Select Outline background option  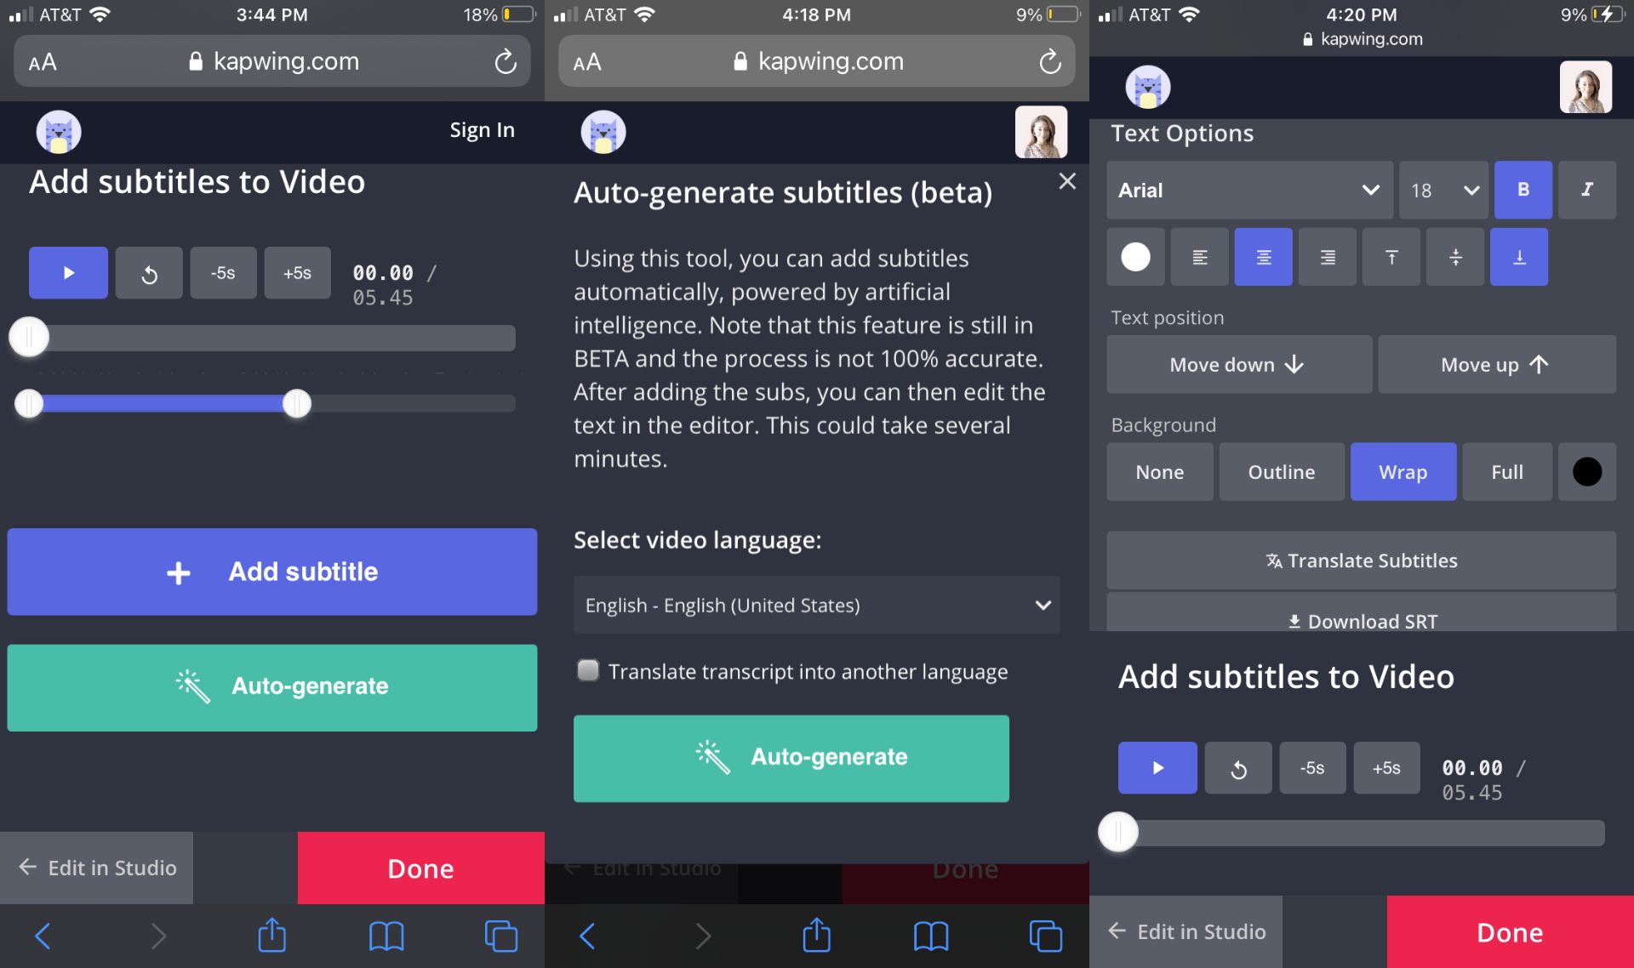[1281, 472]
